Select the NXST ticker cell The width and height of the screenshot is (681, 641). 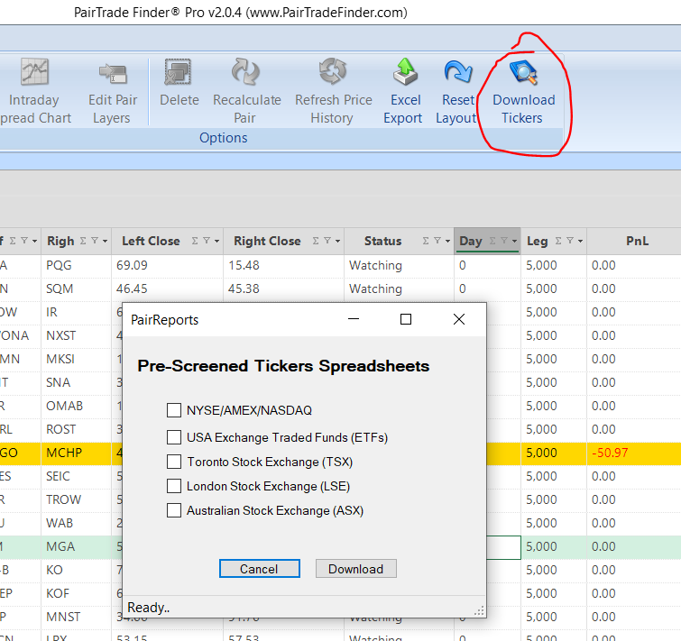76,335
